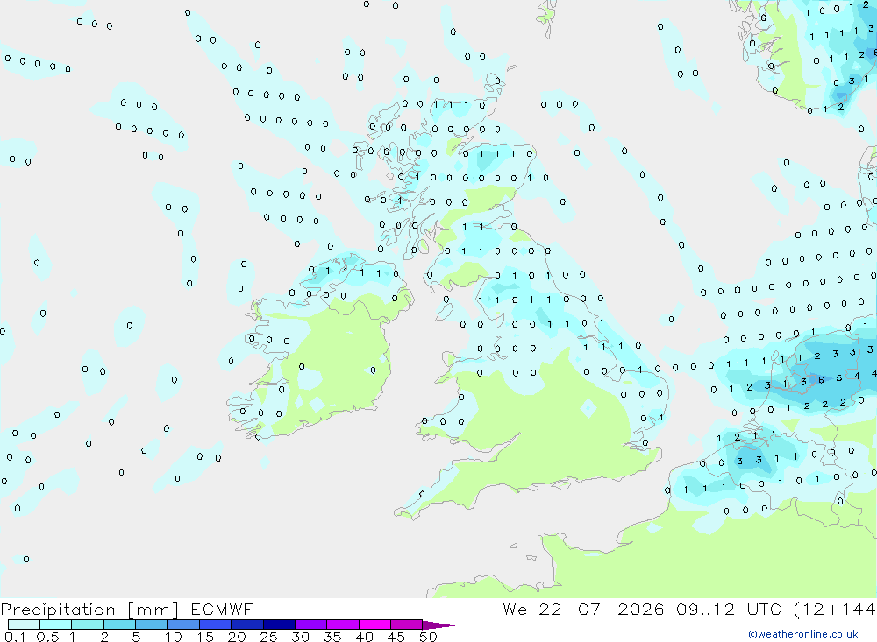877x642 pixels.
Task: Click the 20–25 mm dark blue legend swatch
Action: coord(247,624)
